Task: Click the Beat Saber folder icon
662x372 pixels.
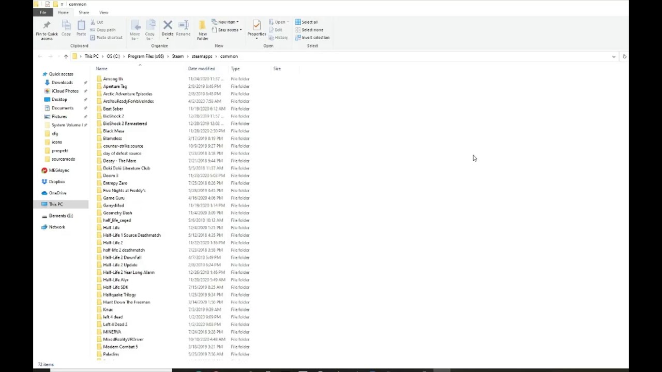Action: coord(99,109)
